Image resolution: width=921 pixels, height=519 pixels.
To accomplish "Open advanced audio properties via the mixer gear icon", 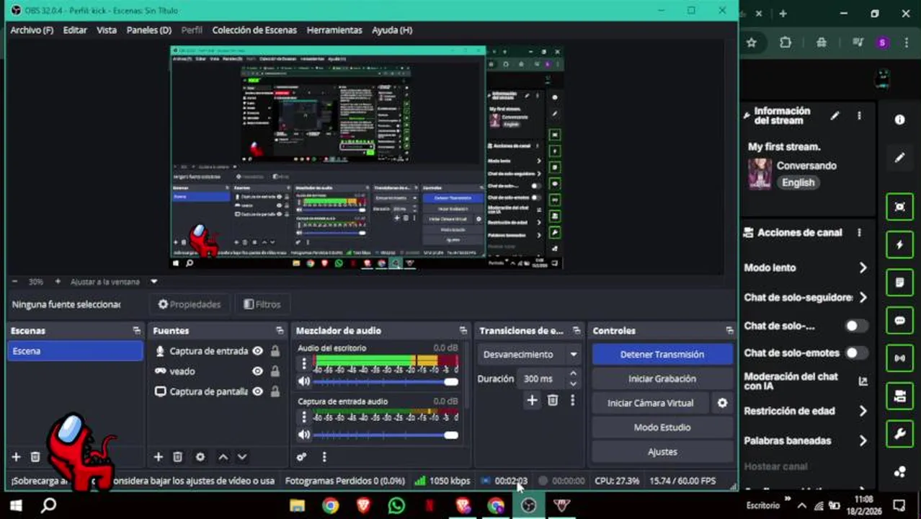I will 302,457.
